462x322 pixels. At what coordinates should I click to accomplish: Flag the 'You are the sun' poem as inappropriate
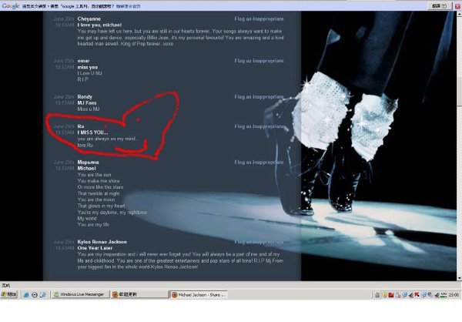[259, 163]
